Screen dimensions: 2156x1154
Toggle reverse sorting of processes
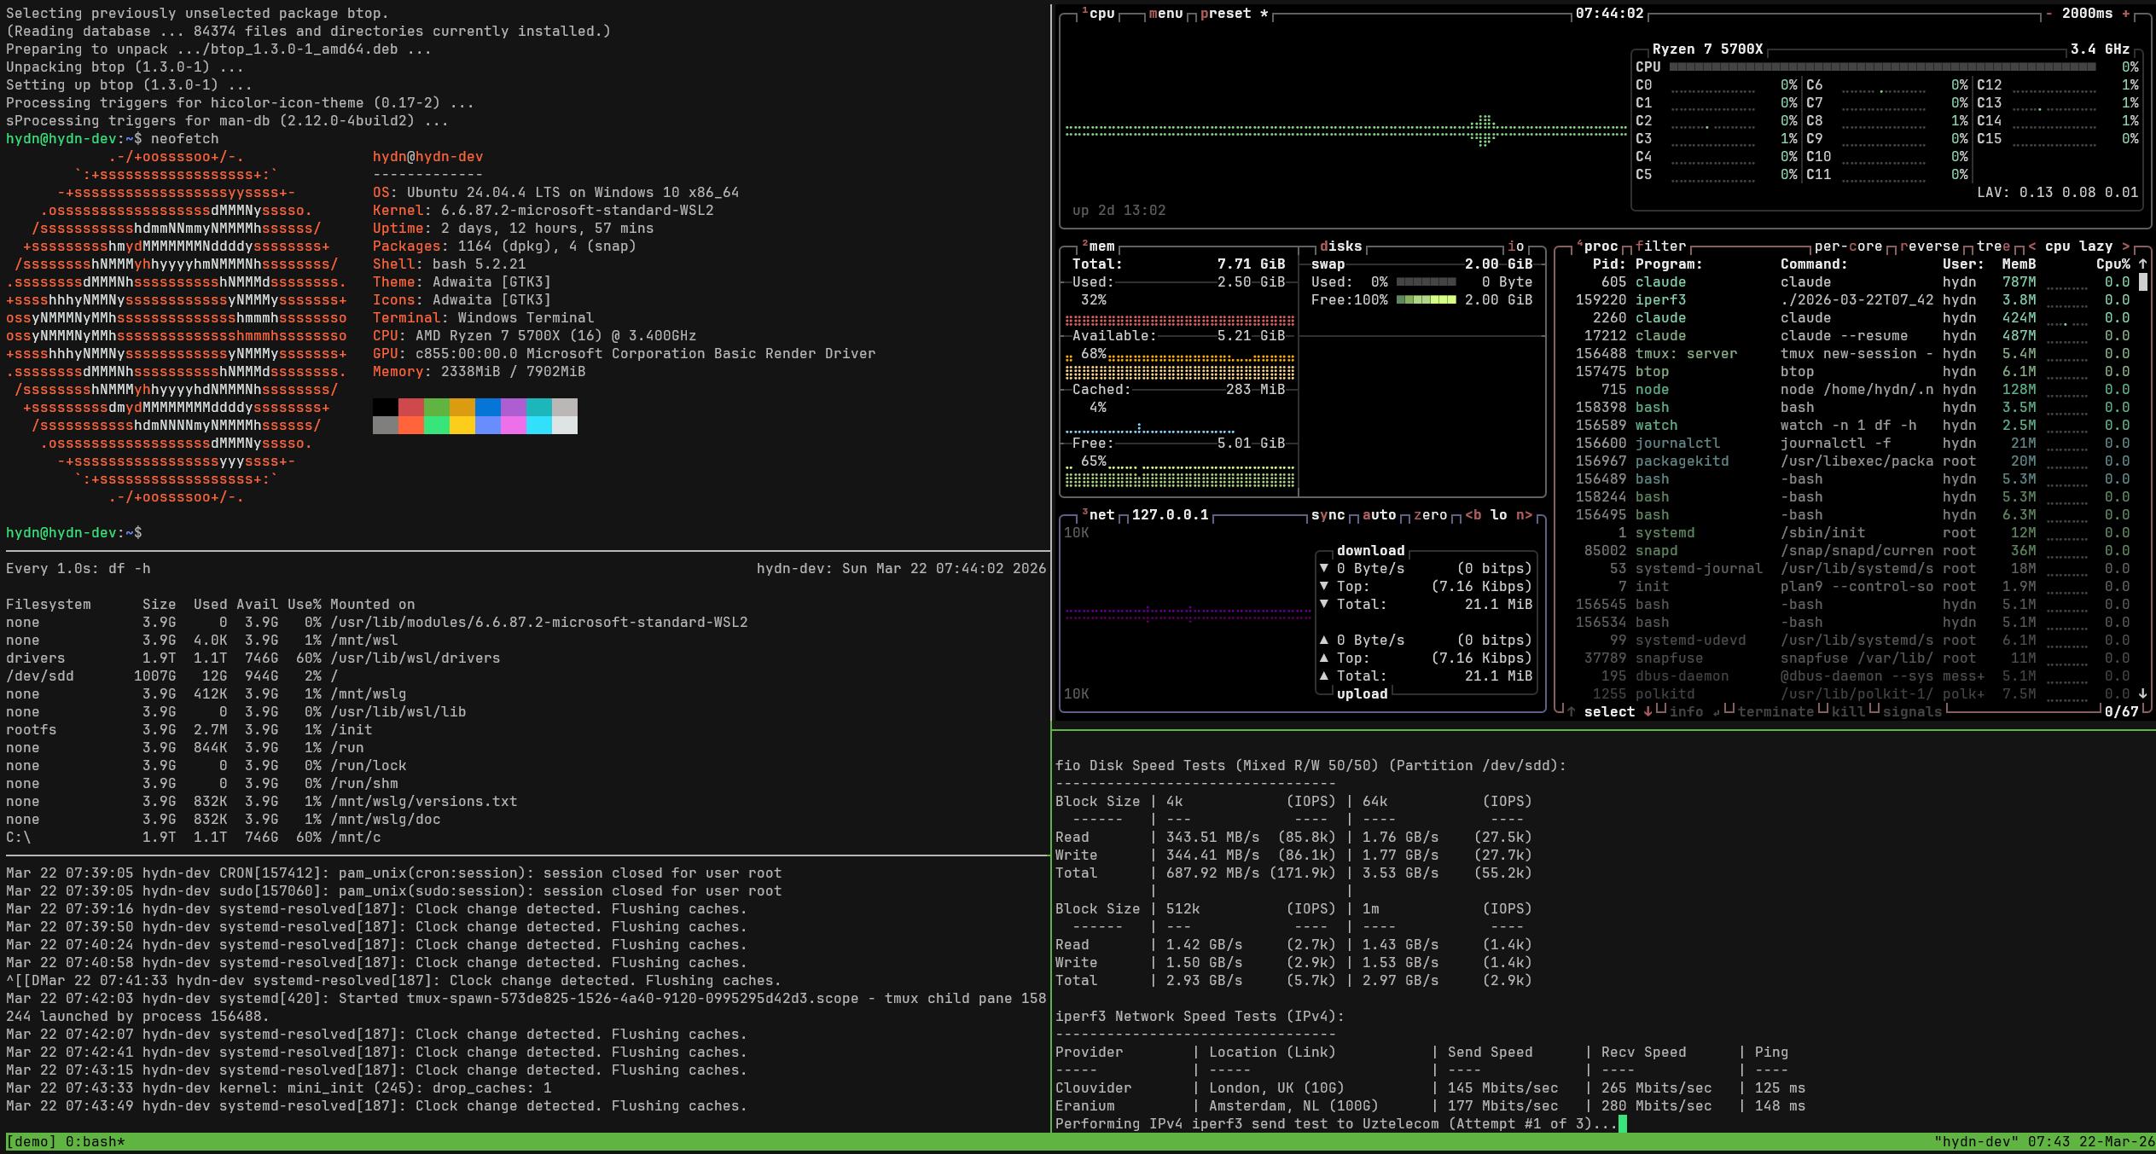tap(1929, 246)
